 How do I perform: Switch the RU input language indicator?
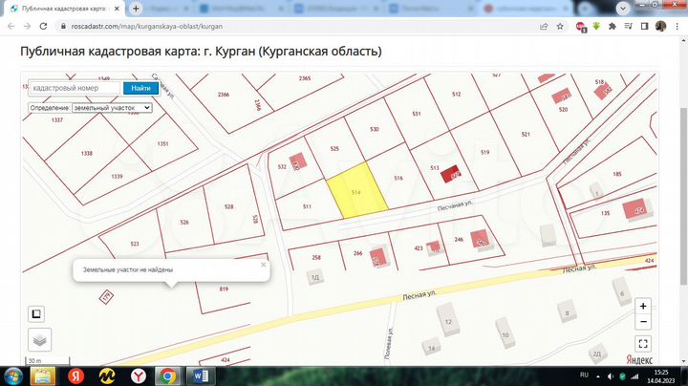click(584, 375)
